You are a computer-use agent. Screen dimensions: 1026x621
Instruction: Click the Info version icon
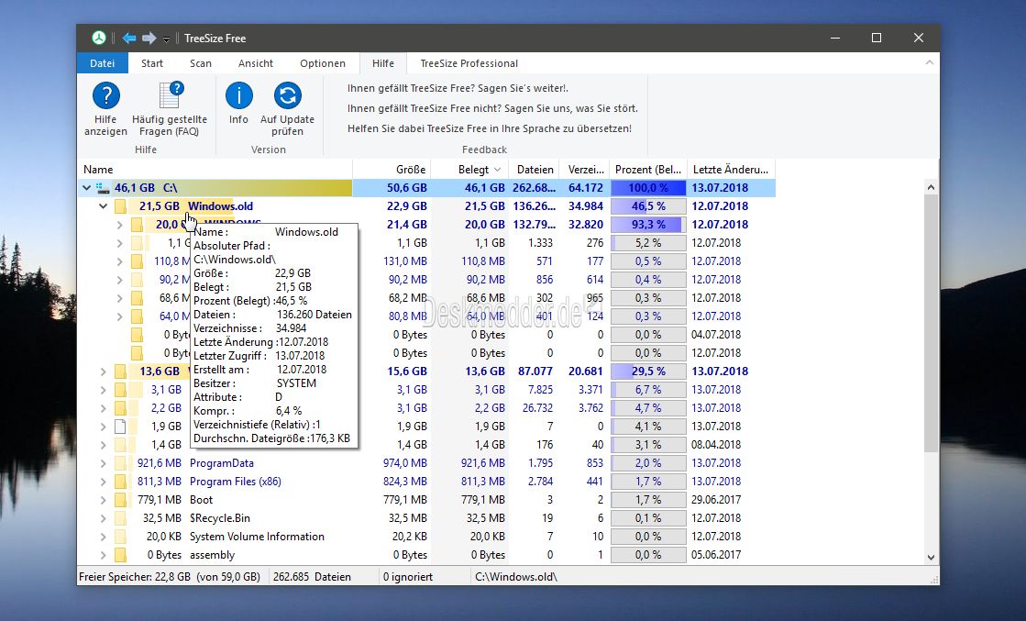[238, 96]
